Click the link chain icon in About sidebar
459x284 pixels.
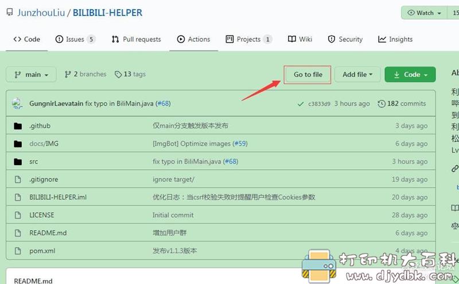click(x=454, y=168)
